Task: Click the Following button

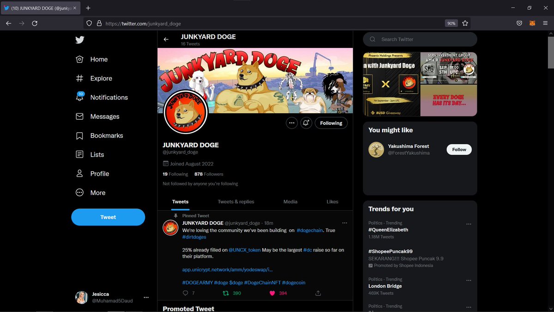Action: [x=331, y=123]
